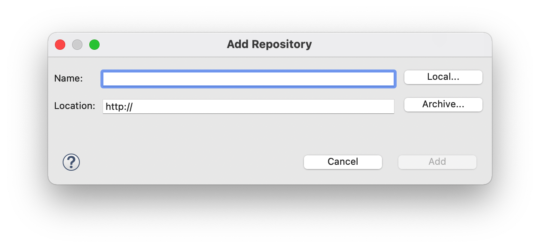Click the "http://" text in Location
Image resolution: width=540 pixels, height=248 pixels.
tap(119, 106)
